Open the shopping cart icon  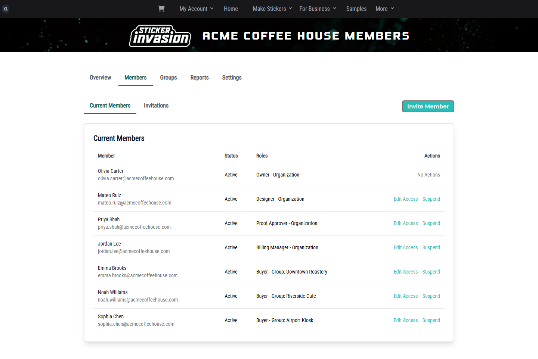(x=161, y=9)
